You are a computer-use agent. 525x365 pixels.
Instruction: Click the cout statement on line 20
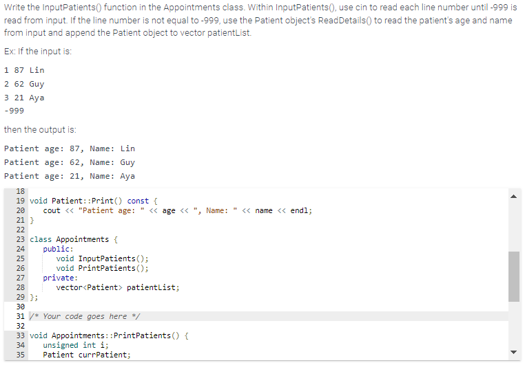(x=178, y=211)
